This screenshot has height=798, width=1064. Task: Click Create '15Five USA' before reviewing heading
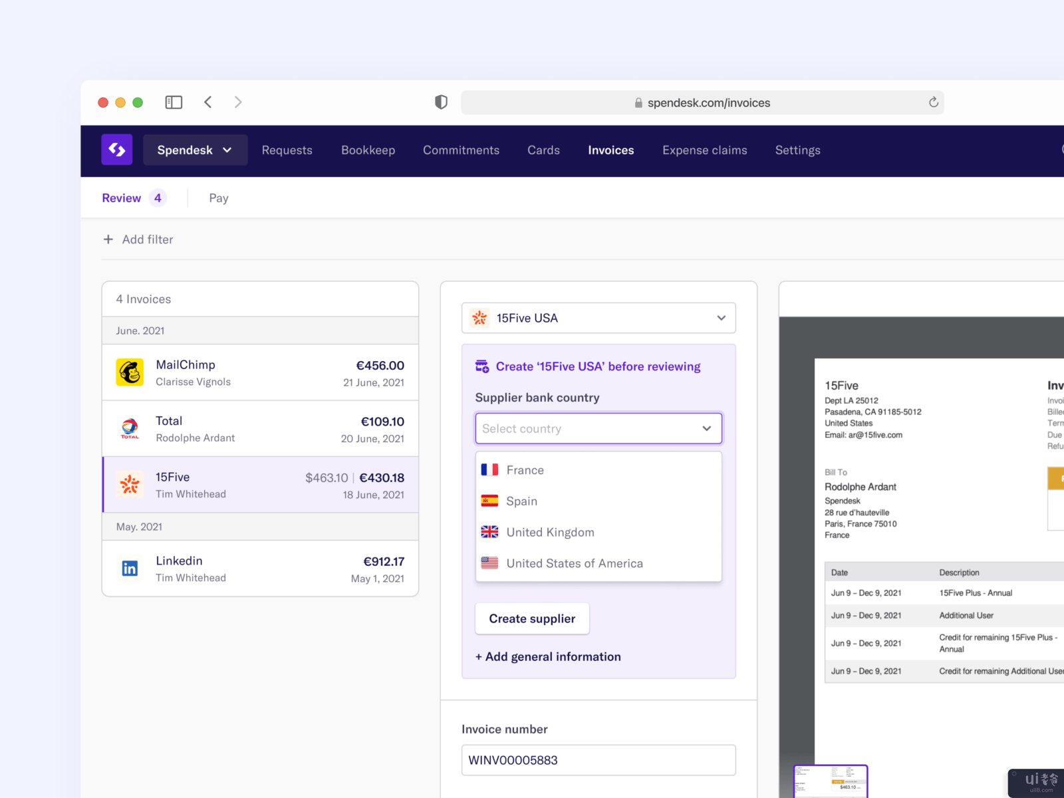598,366
